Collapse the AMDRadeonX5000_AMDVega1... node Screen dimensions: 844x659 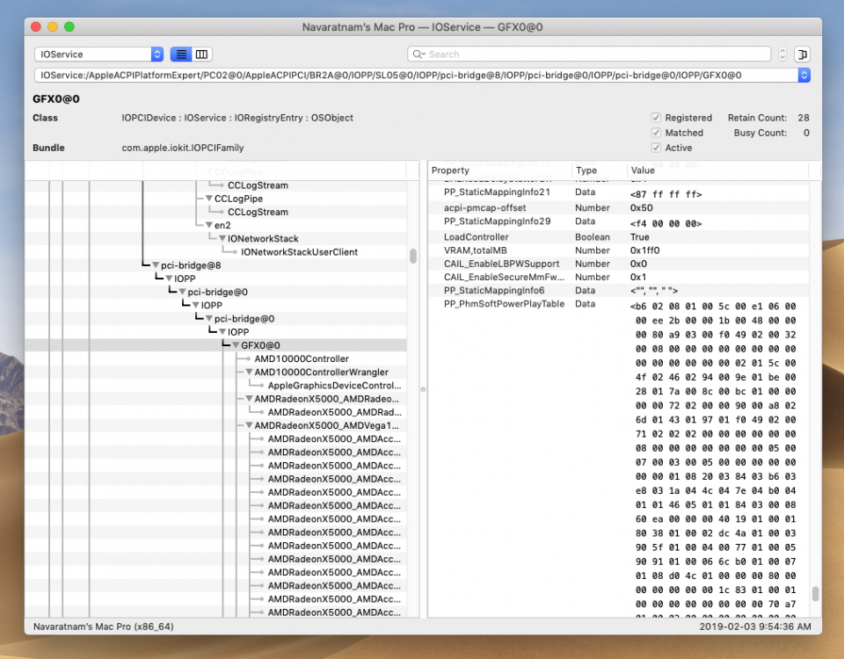[249, 425]
